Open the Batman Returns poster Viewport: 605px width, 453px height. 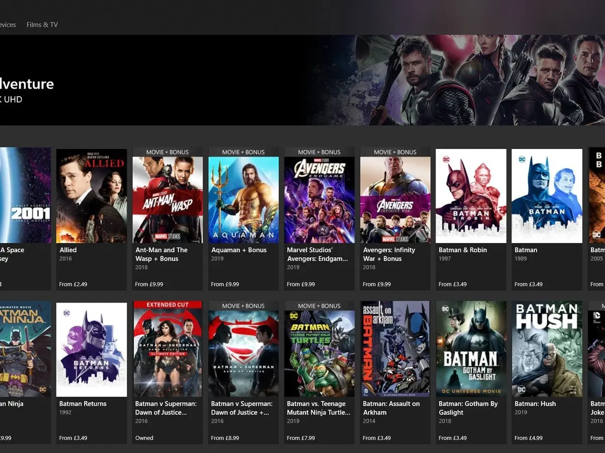92,349
